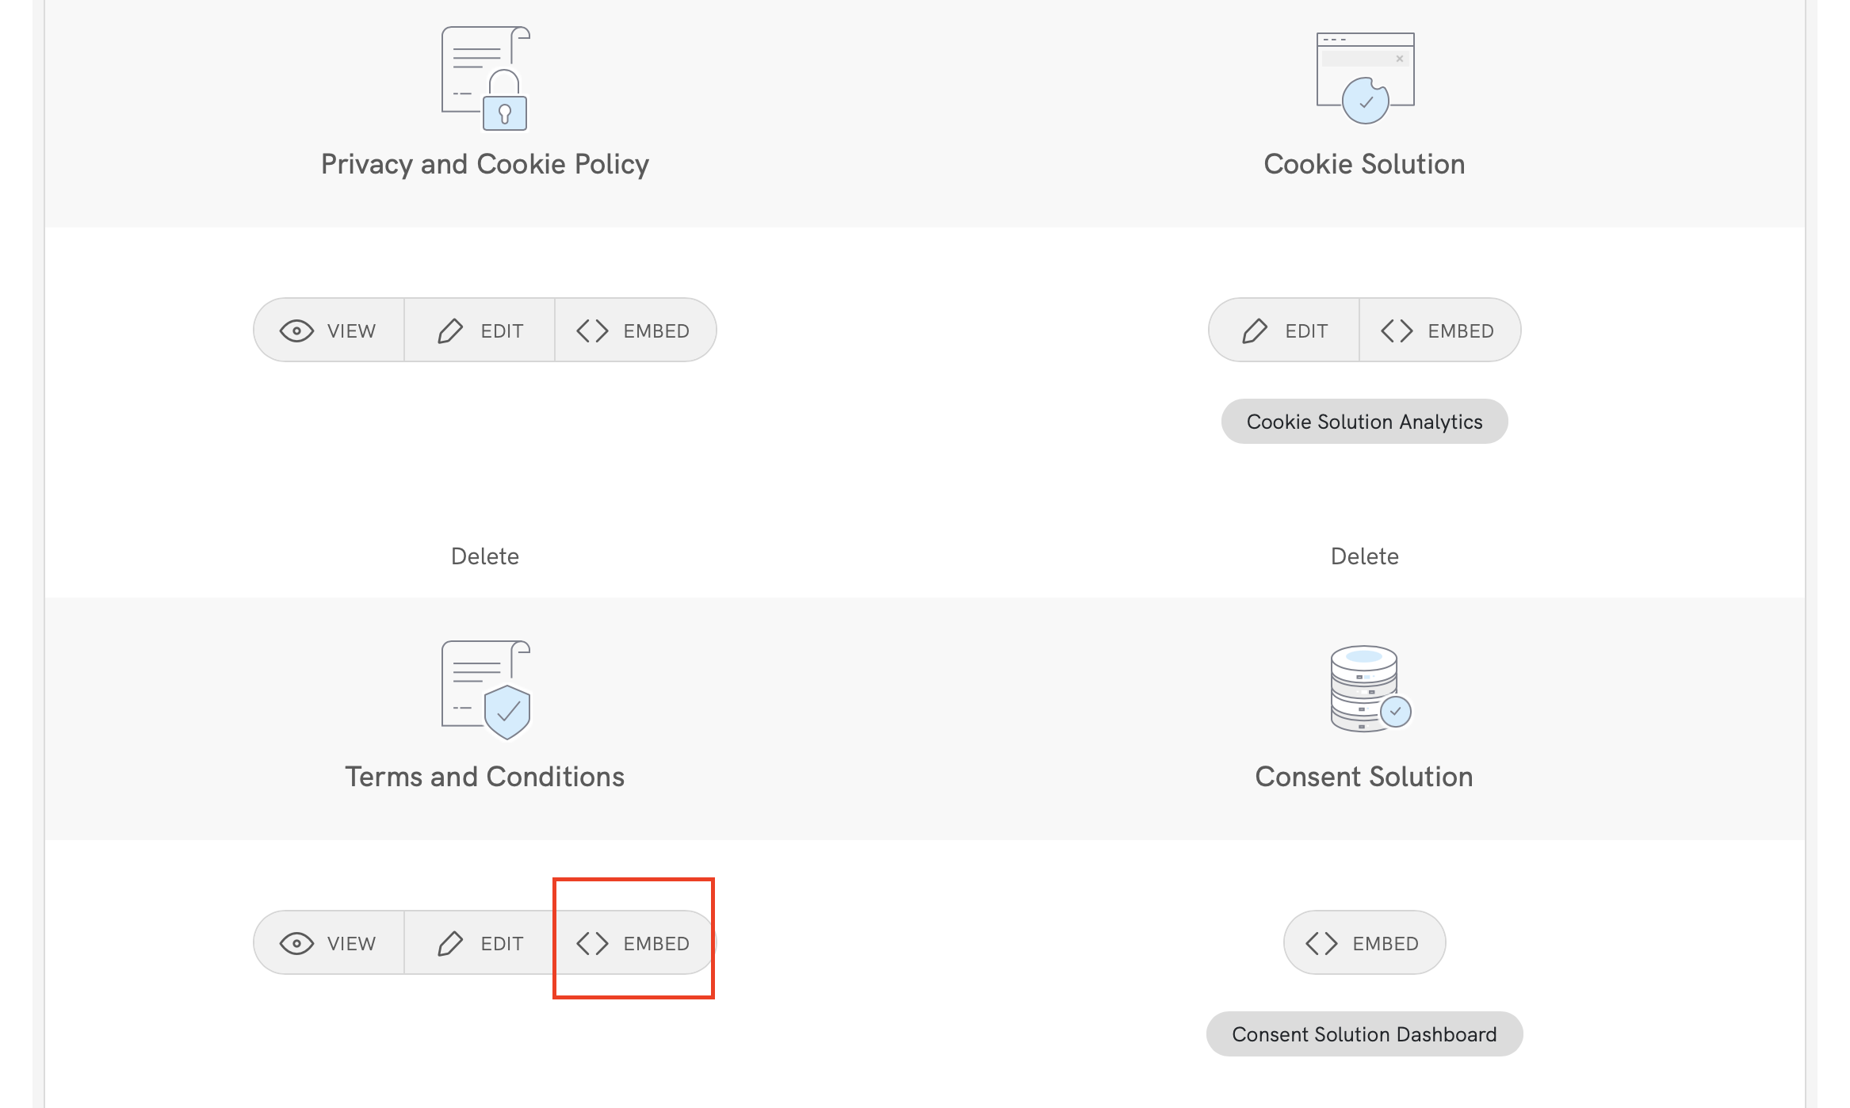Edit the Privacy and Cookie Policy
Image resolution: width=1850 pixels, height=1108 pixels.
pyautogui.click(x=480, y=330)
